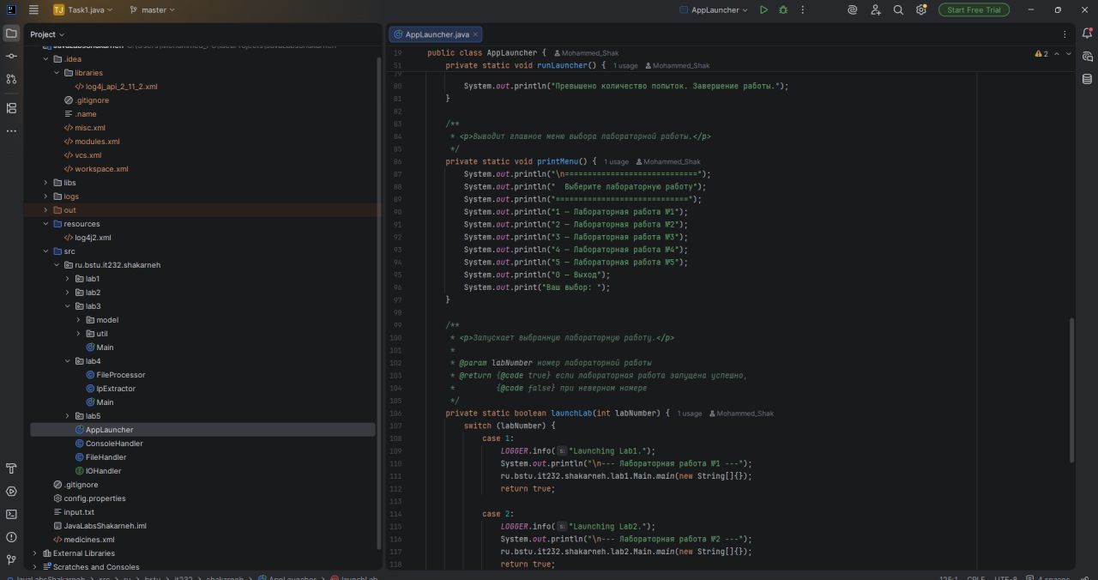Run AppLauncher with green play icon
The width and height of the screenshot is (1098, 580).
click(x=763, y=10)
